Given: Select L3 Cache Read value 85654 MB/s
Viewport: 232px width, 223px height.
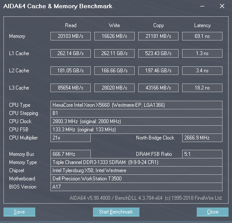Looking at the screenshot, I should (x=71, y=88).
